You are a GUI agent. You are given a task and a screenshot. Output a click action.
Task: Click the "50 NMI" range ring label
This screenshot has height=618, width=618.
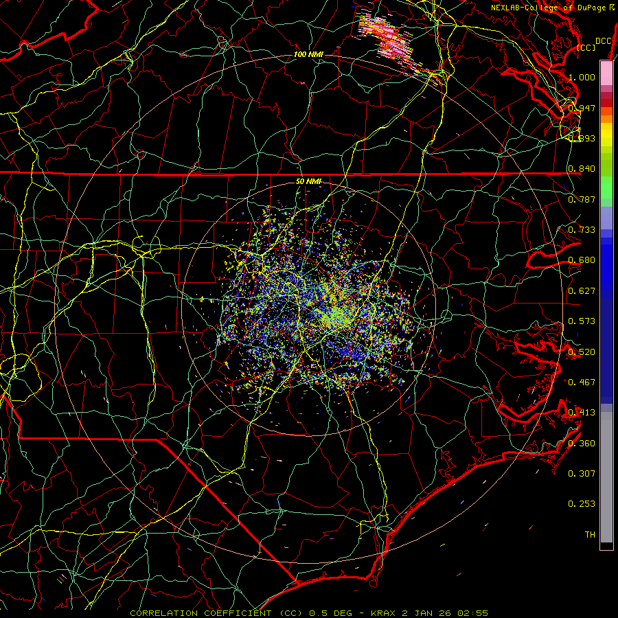(x=308, y=181)
